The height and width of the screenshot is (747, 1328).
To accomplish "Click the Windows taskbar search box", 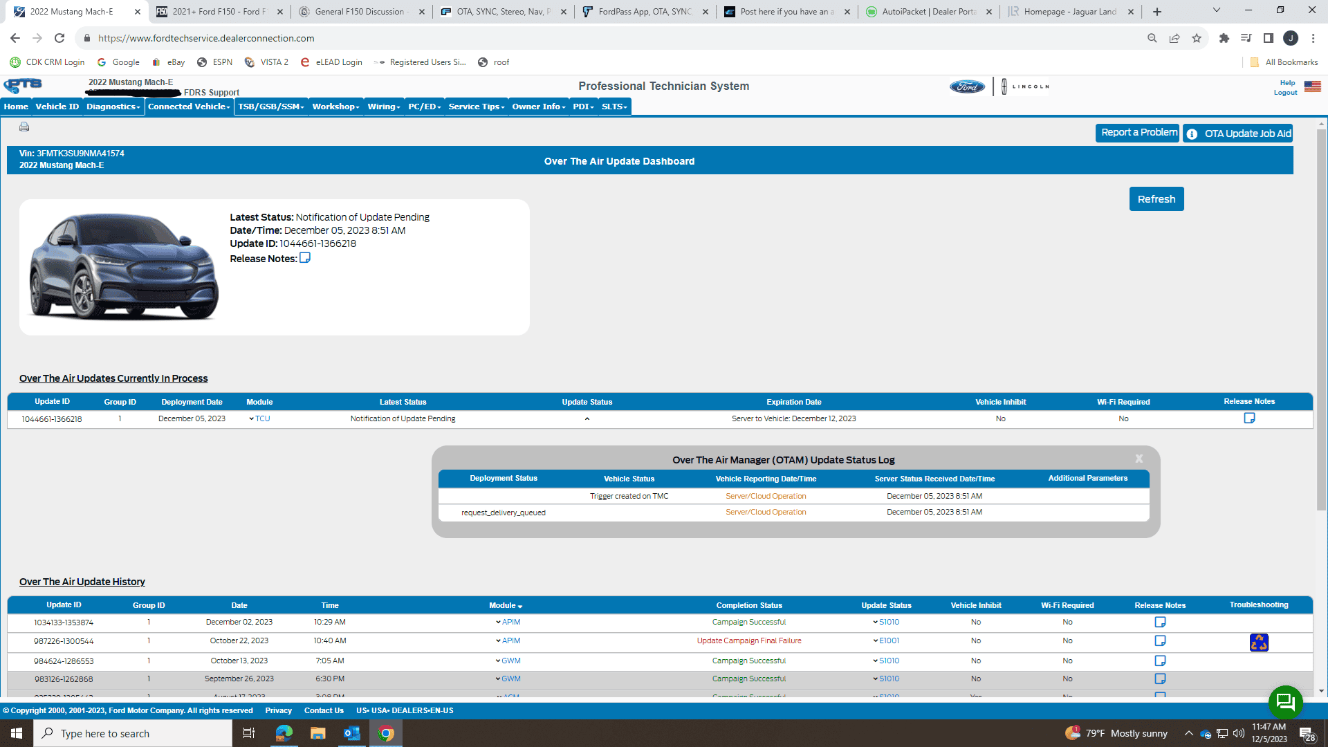I will 133,733.
